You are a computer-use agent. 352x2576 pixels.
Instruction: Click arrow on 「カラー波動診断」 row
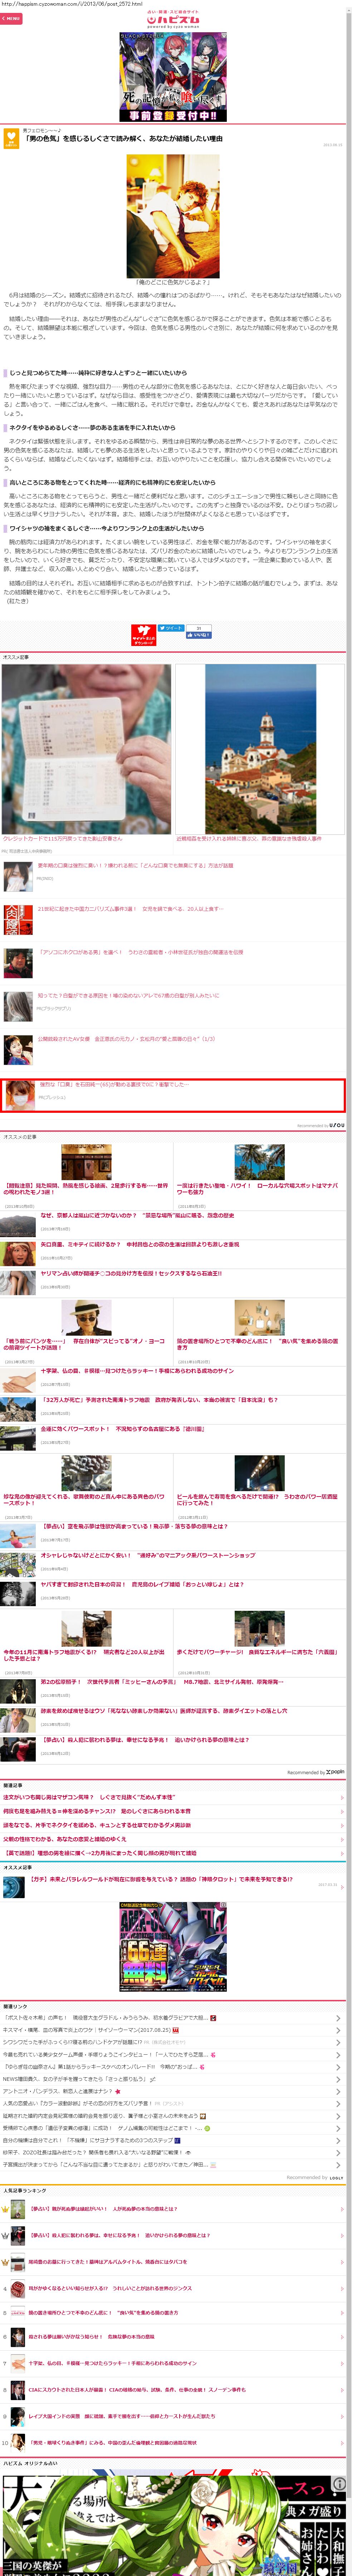[338, 2103]
